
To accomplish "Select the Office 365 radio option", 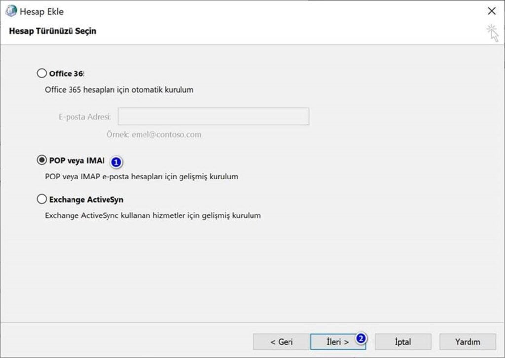I will point(42,73).
